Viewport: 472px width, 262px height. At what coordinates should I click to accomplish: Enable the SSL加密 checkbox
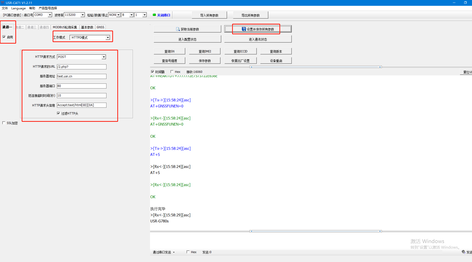coord(4,123)
